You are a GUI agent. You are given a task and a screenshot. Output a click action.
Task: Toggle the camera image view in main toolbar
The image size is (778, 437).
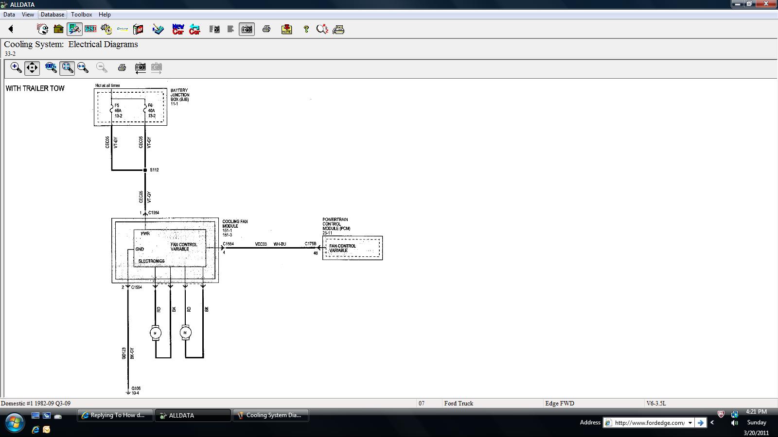pos(247,29)
